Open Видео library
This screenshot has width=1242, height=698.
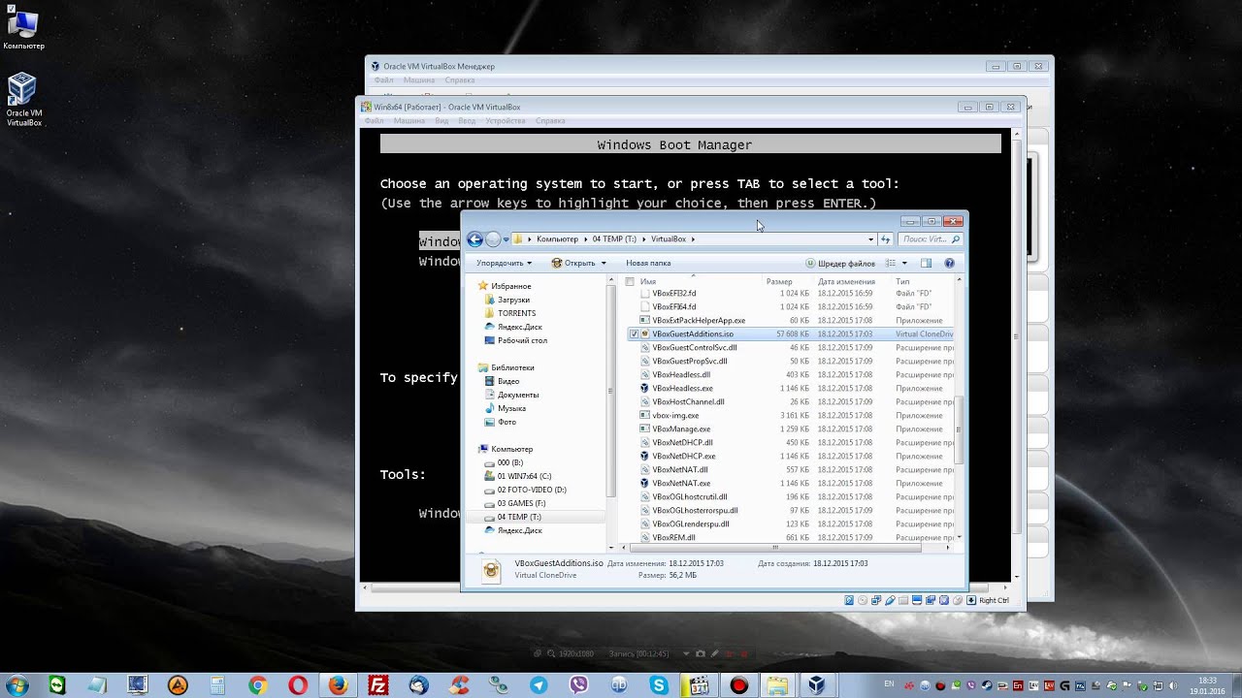[508, 381]
